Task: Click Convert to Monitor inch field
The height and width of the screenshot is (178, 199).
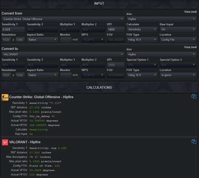Action: (x=66, y=75)
